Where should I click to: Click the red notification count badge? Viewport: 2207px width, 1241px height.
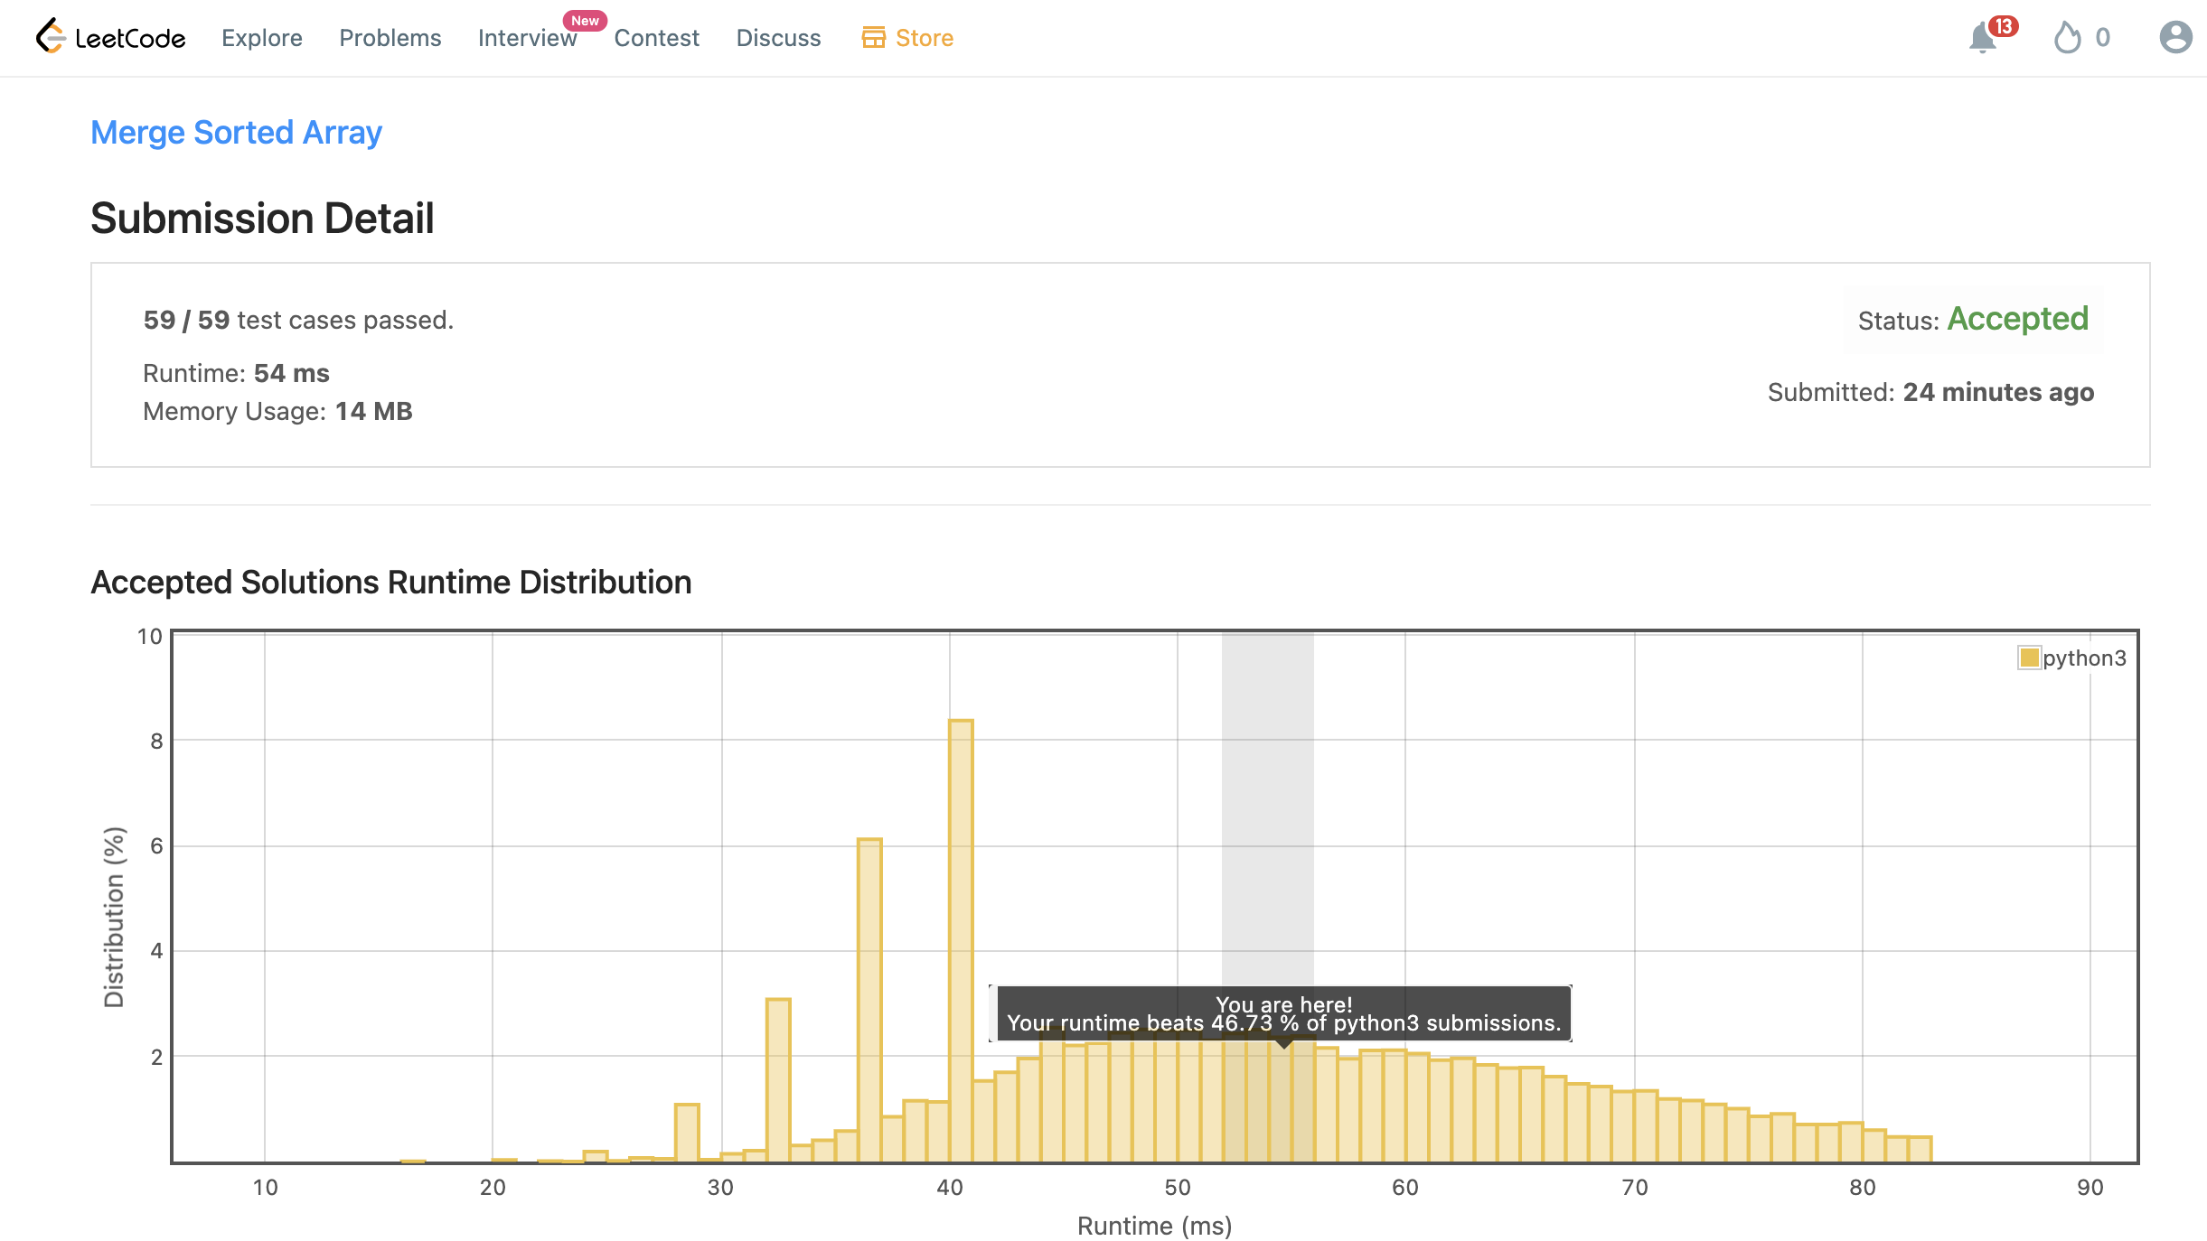[2003, 26]
